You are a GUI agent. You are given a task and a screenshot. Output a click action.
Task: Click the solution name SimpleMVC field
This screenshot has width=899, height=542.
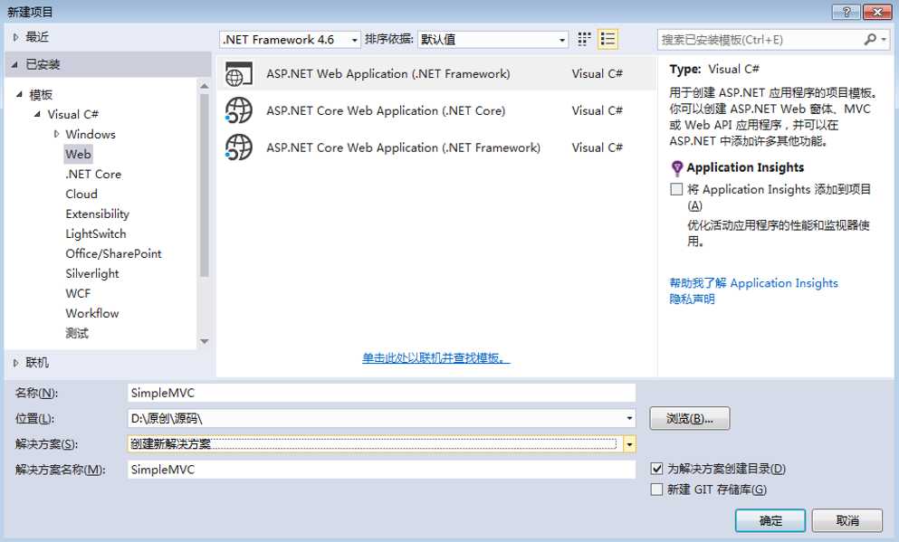pos(381,470)
